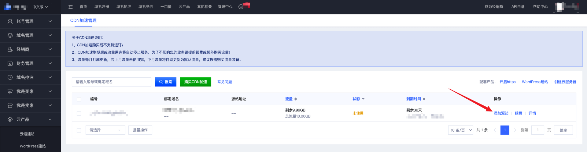Image resolution: width=587 pixels, height=152 pixels.
Task: Expand the 请选择 batch action dropdown
Action: coord(105,130)
